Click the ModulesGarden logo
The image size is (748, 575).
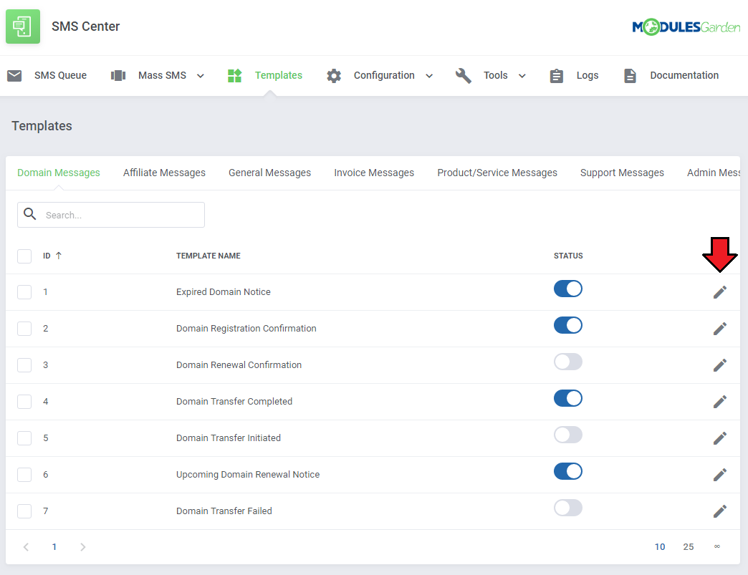click(x=686, y=27)
